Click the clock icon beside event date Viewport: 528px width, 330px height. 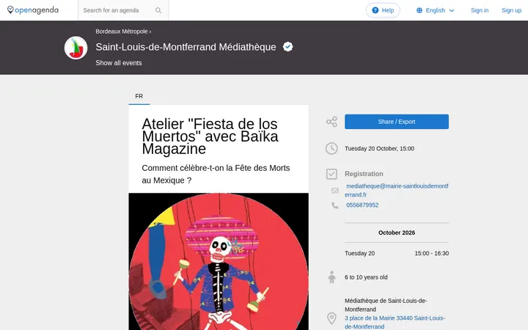(331, 148)
